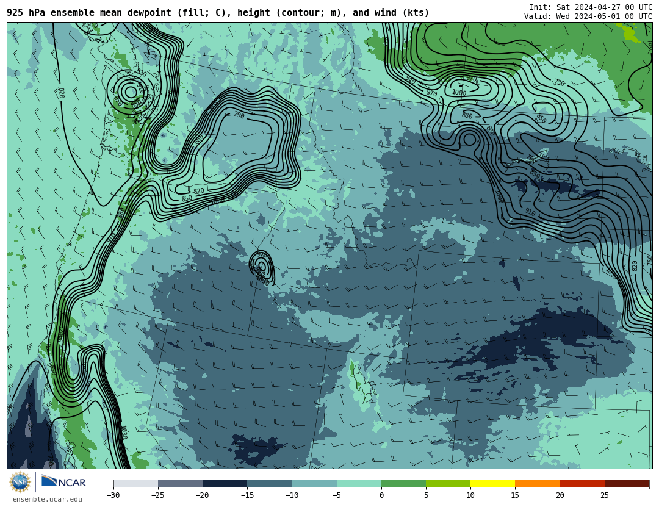Pick the steel blue -15 to -10 colorbar swatch
The width and height of the screenshot is (659, 507).
tap(270, 483)
